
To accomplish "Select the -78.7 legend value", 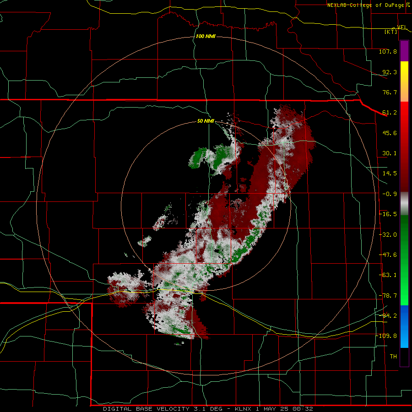I will click(388, 296).
